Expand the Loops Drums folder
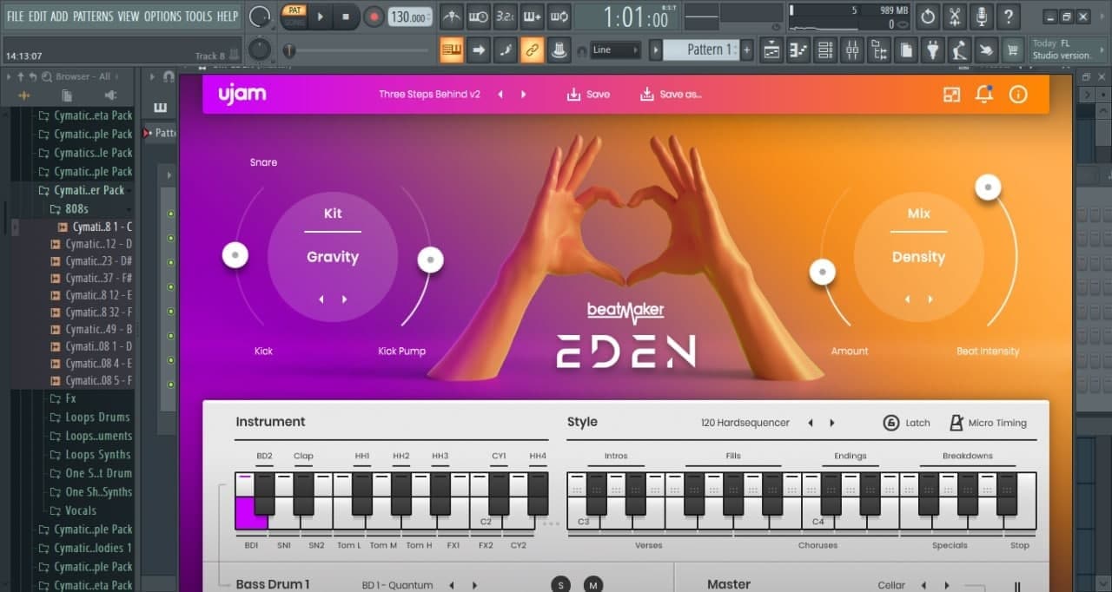The image size is (1112, 592). 90,417
